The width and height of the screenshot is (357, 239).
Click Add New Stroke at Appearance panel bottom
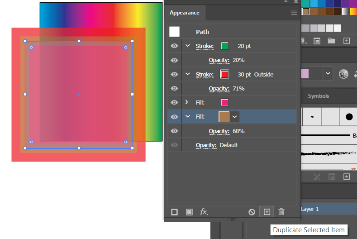174,212
